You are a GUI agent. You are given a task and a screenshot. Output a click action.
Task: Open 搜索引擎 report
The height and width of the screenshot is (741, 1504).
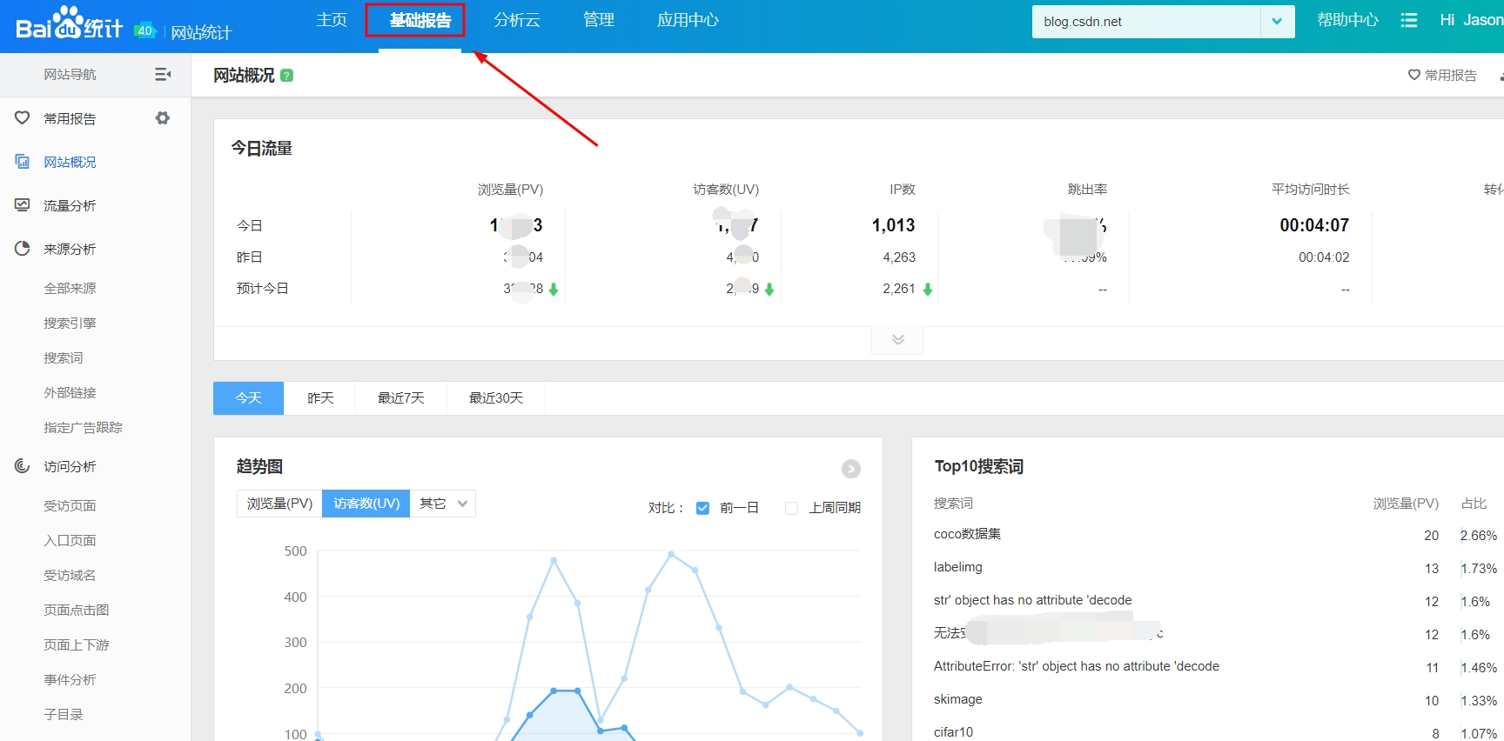[70, 323]
